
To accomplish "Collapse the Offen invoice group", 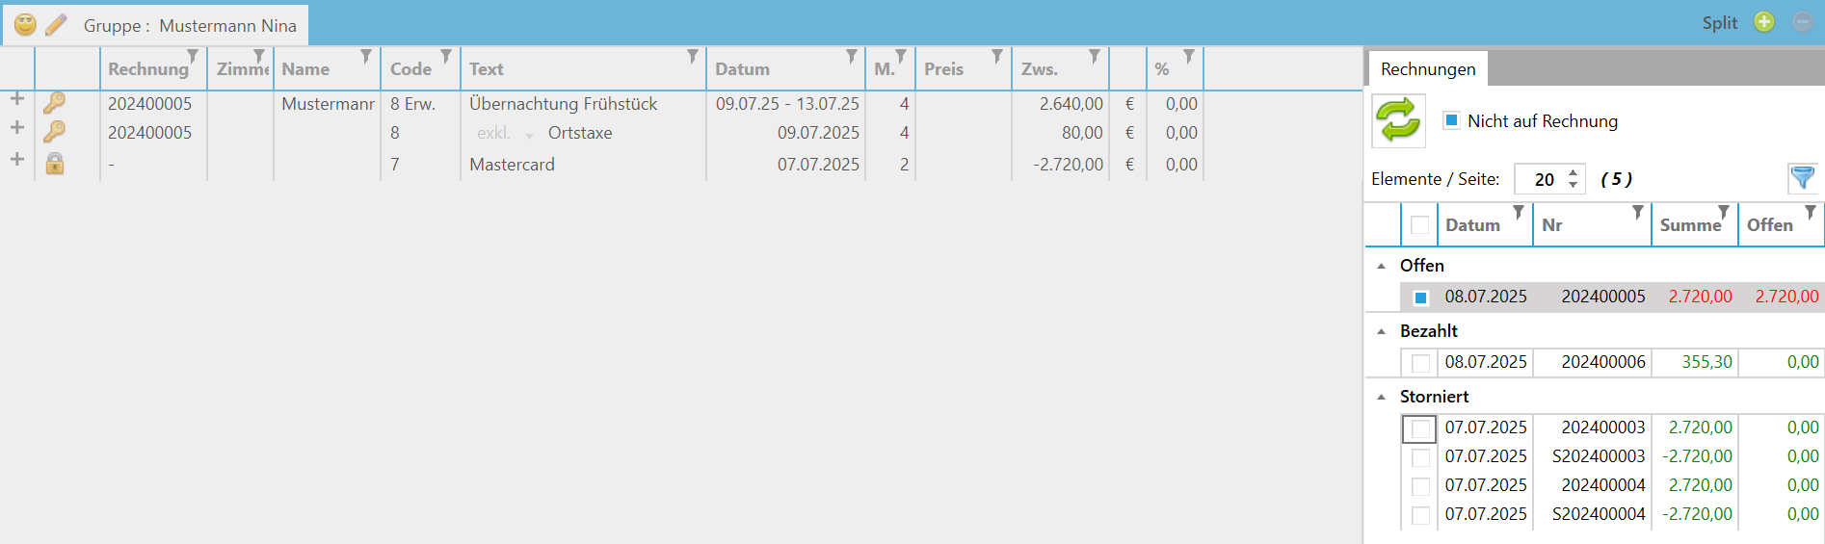I will pyautogui.click(x=1381, y=266).
